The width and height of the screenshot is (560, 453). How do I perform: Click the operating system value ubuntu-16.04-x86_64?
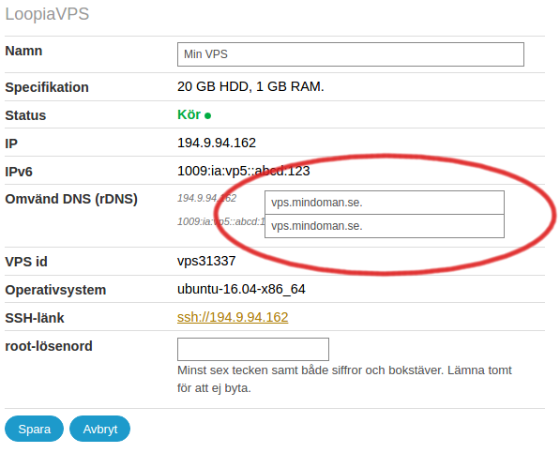(241, 289)
